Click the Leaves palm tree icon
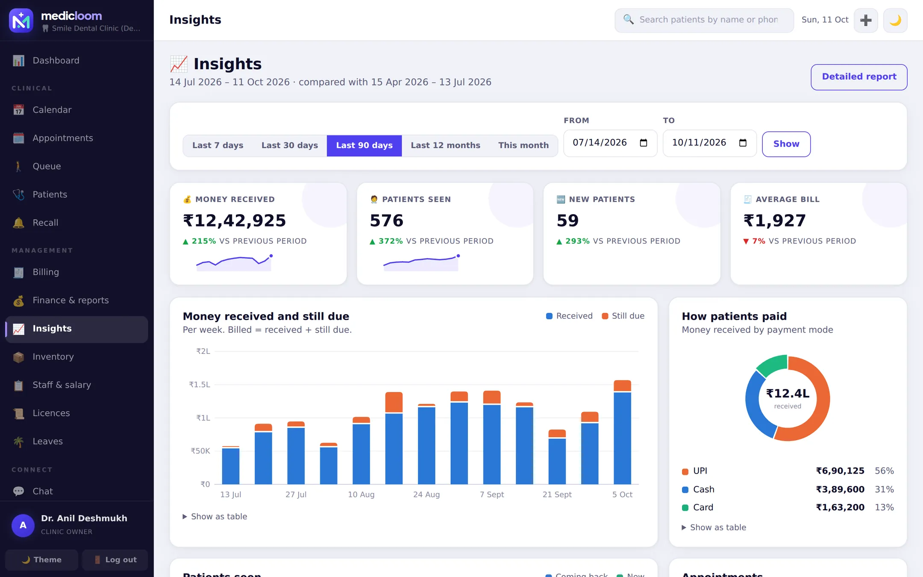Image resolution: width=923 pixels, height=577 pixels. tap(18, 442)
